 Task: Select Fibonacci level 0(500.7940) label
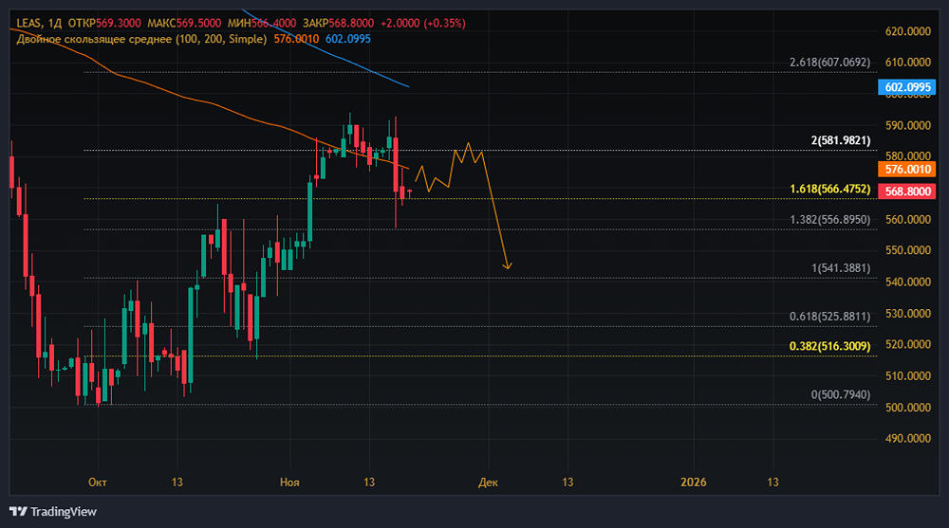click(x=841, y=395)
